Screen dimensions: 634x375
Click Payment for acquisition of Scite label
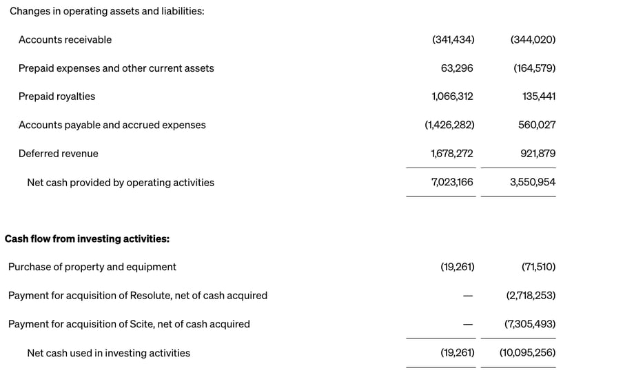129,324
